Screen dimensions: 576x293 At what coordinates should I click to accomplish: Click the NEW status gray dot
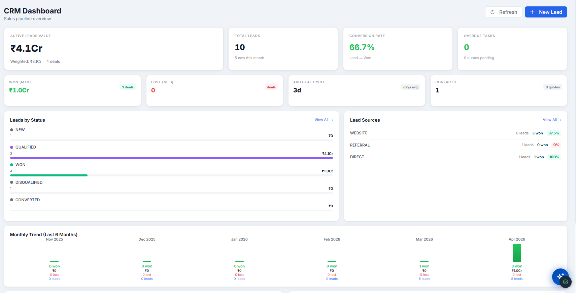coord(12,130)
